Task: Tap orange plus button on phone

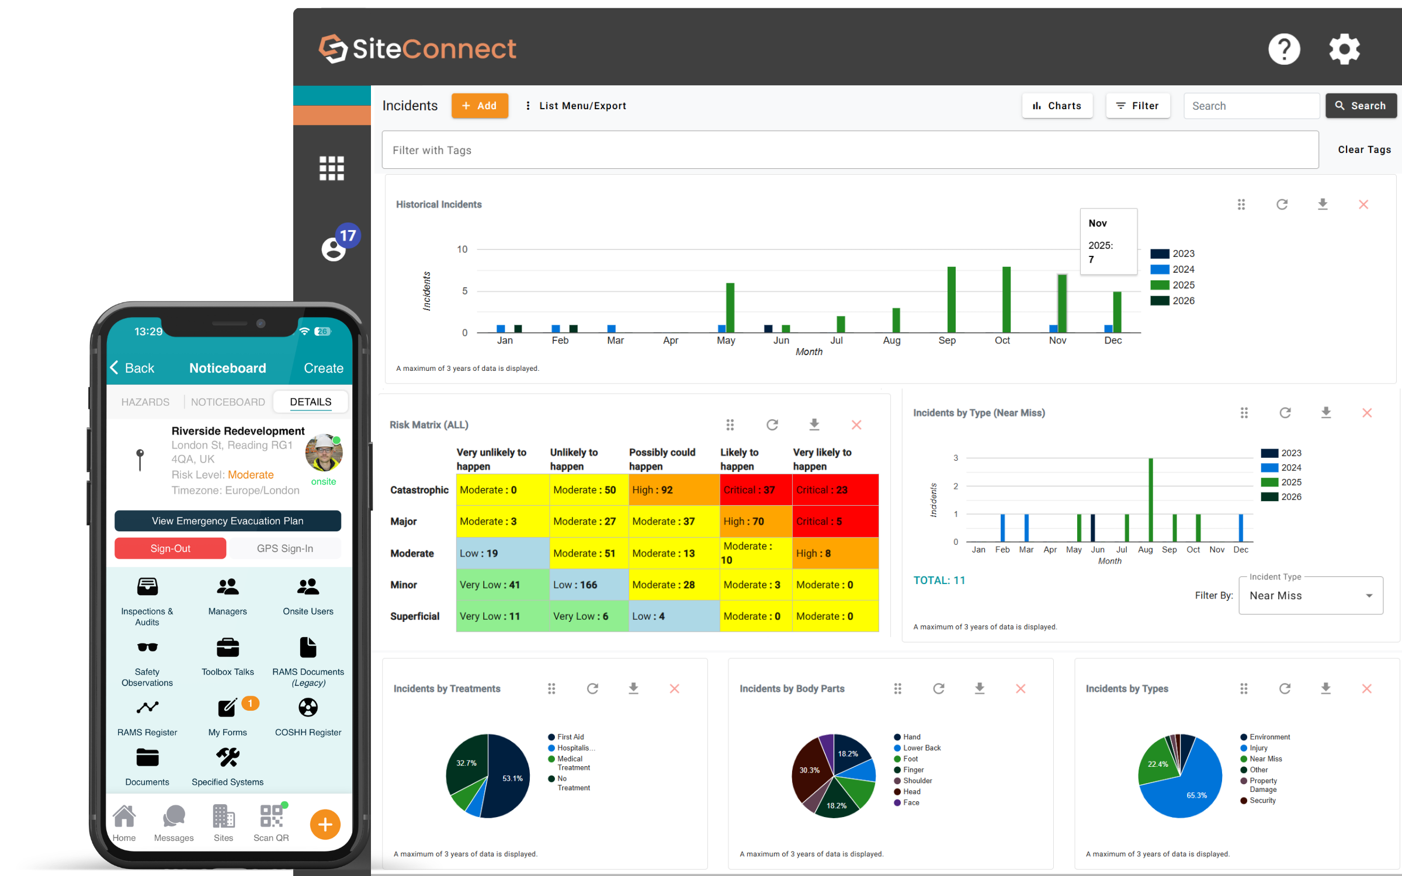Action: [325, 824]
